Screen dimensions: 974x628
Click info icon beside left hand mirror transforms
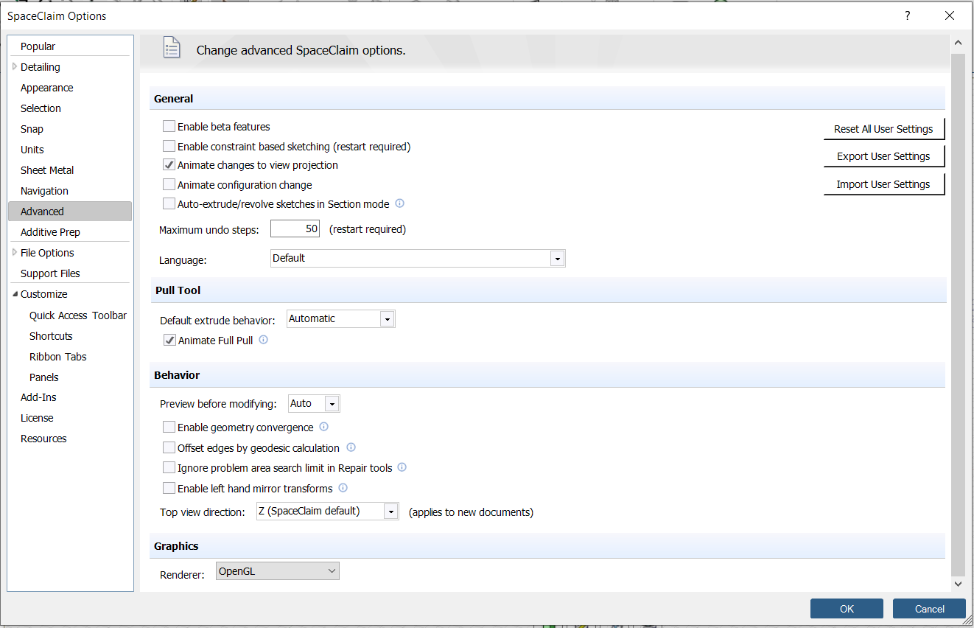click(343, 488)
